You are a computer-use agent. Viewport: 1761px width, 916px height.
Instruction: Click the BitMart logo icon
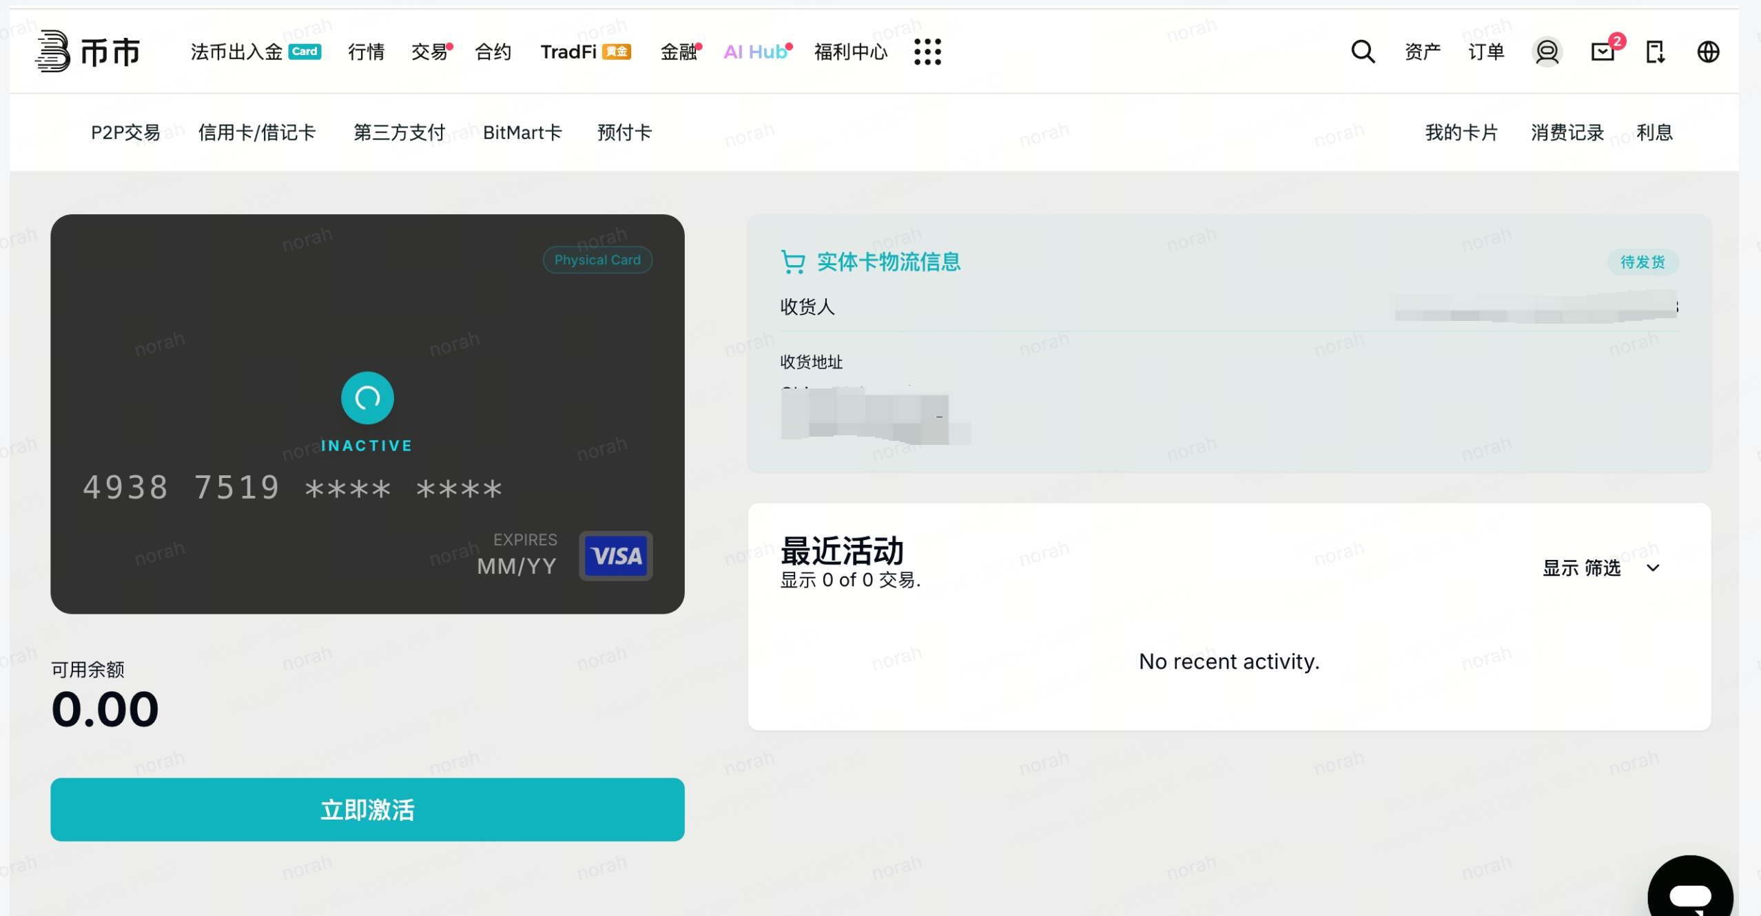coord(54,51)
